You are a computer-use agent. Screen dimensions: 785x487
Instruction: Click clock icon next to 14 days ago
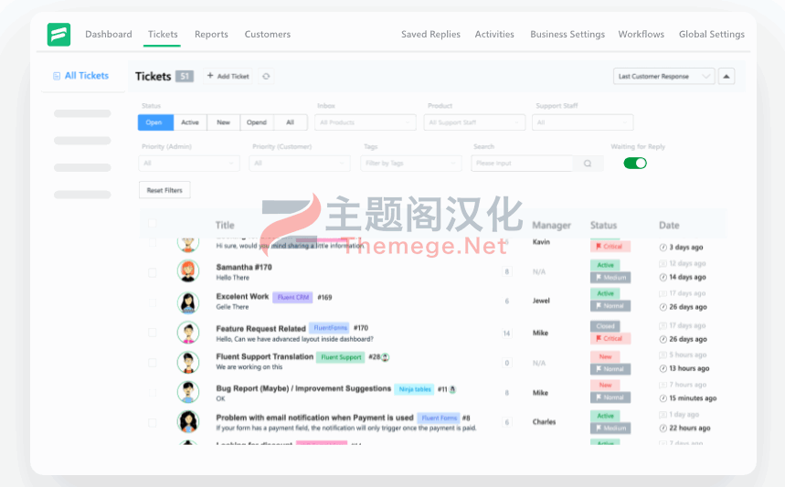[x=663, y=277]
